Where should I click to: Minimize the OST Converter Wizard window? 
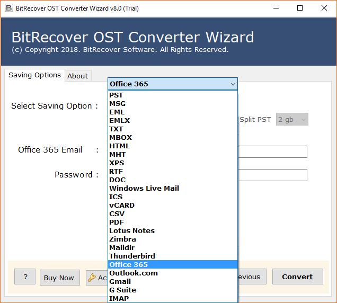point(276,8)
